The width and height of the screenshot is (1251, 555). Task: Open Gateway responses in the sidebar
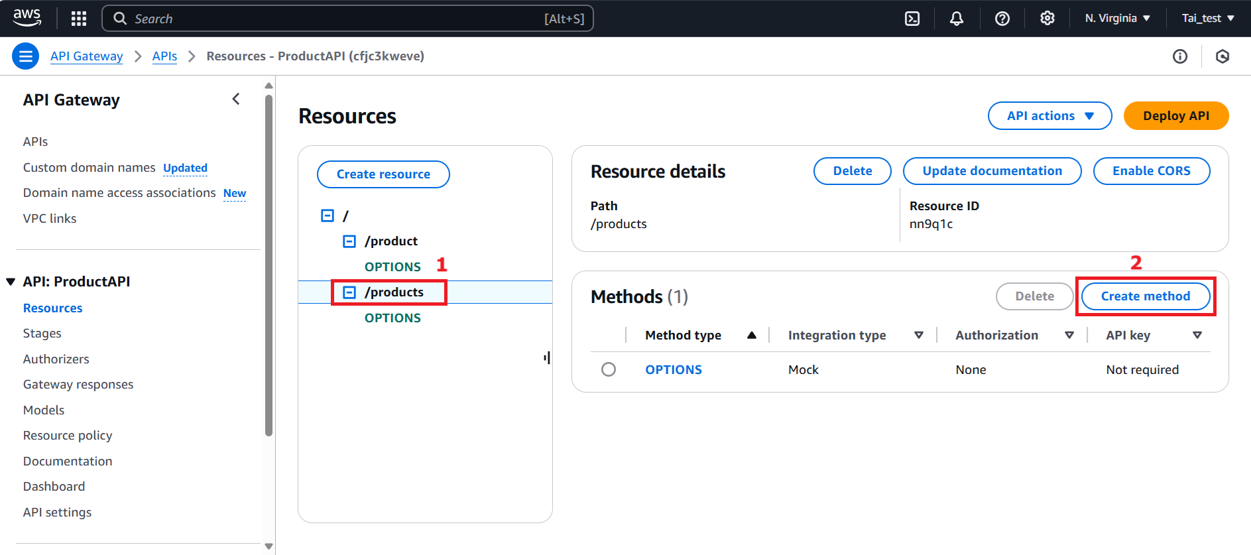point(78,385)
